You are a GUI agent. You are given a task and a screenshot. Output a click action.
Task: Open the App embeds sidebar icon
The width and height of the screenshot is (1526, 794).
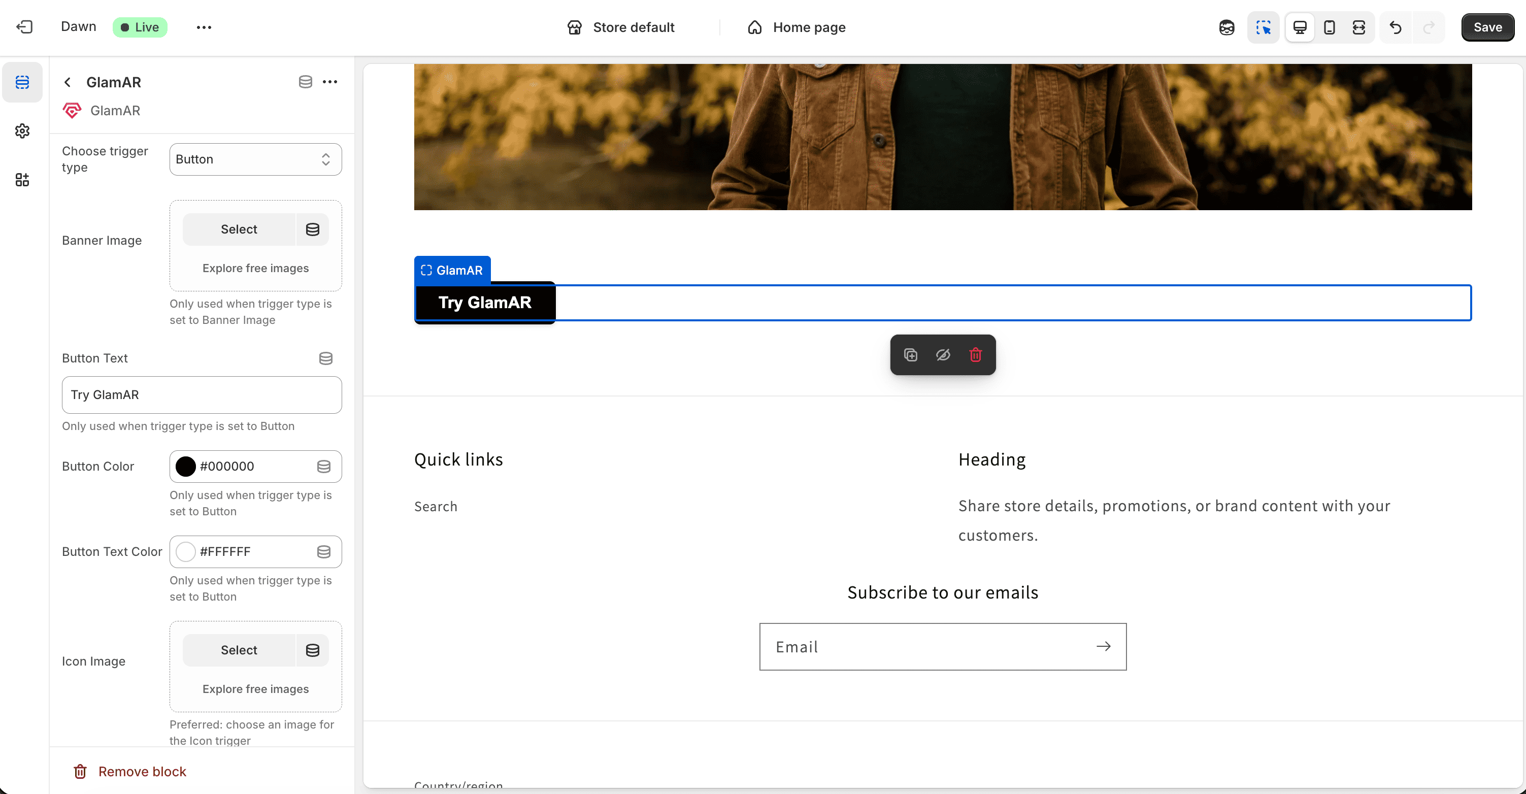22,180
